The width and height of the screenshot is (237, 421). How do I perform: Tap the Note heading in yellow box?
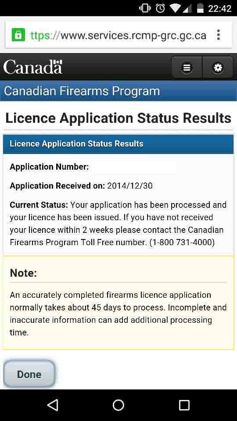(x=23, y=273)
